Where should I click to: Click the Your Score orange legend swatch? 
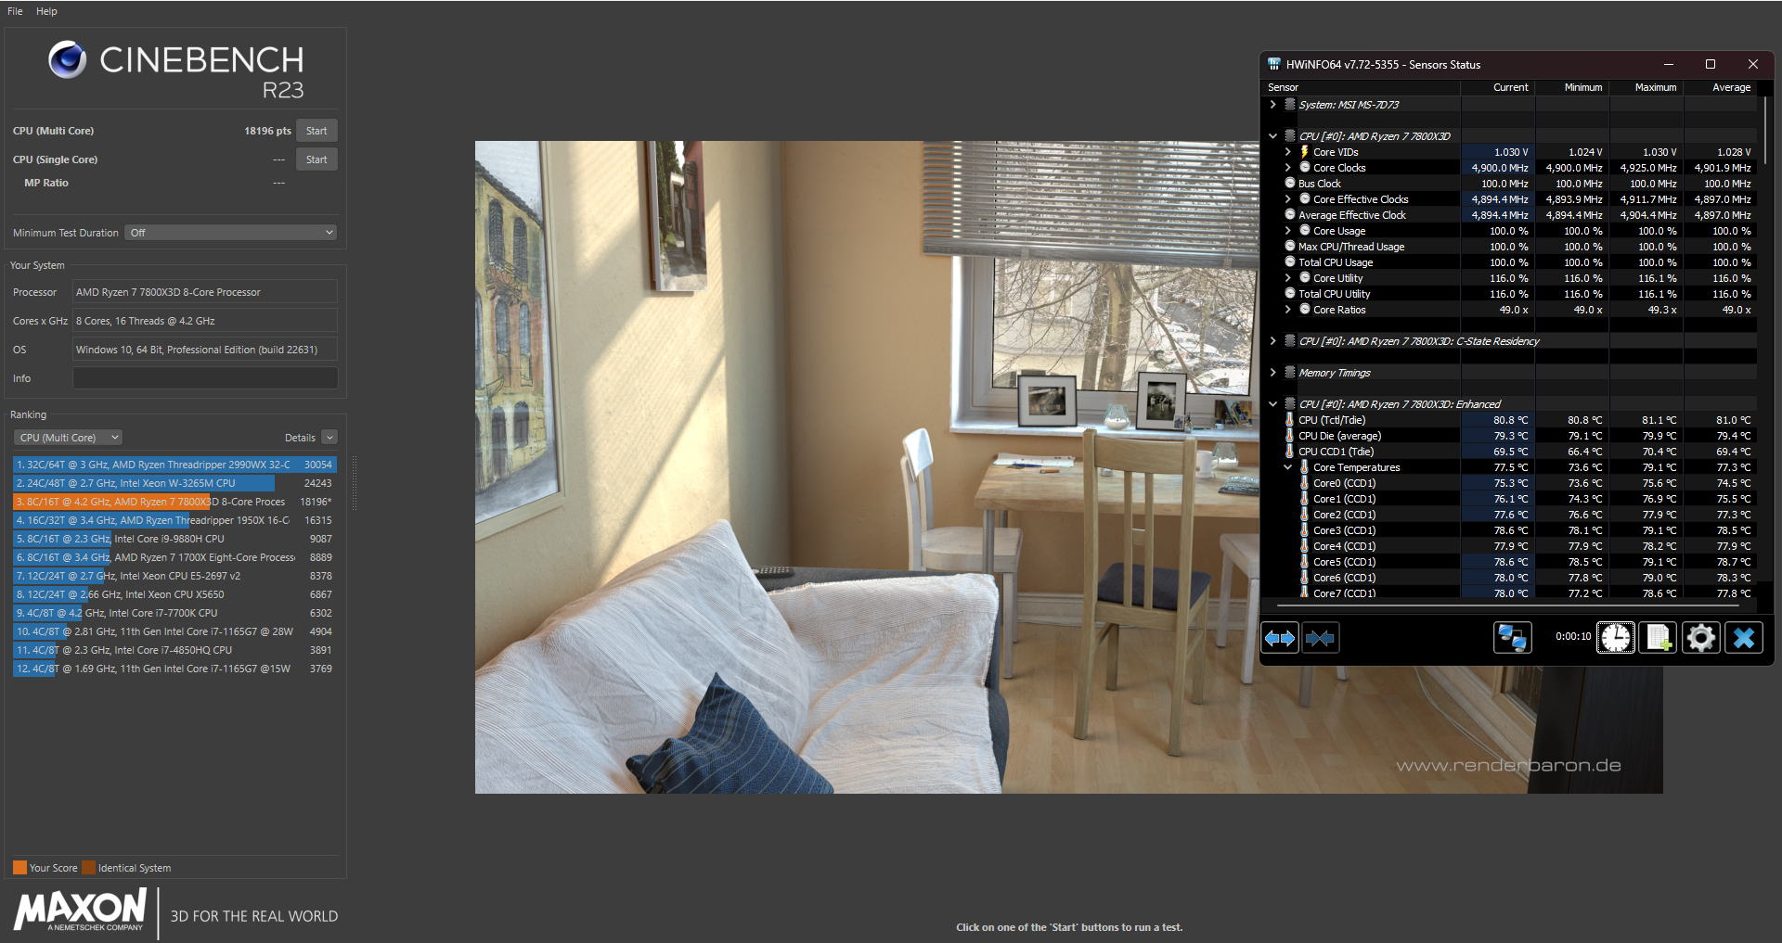click(x=19, y=868)
